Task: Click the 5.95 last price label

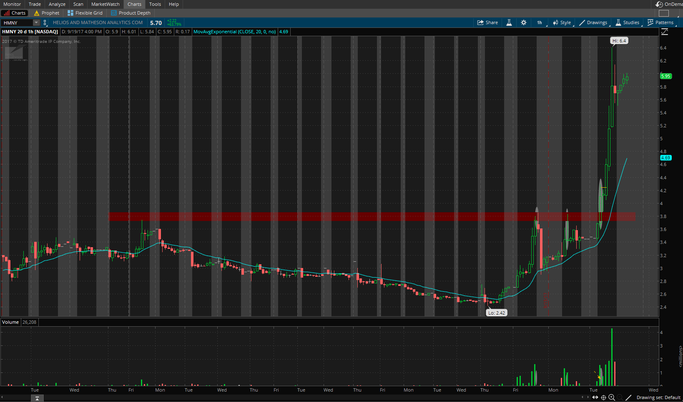Action: (665, 76)
